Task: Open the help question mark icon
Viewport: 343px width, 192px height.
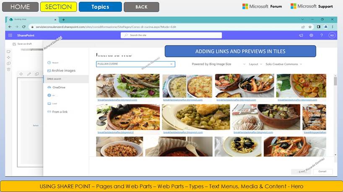Action: click(322, 35)
